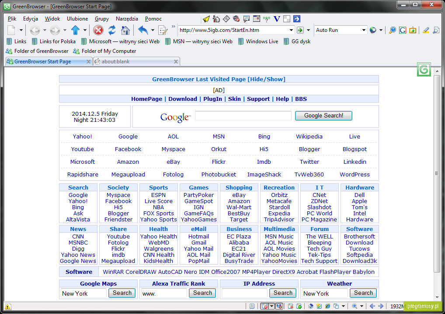This screenshot has width=445, height=314.
Task: Click the vertical scrollbar thumb
Action: [437, 173]
